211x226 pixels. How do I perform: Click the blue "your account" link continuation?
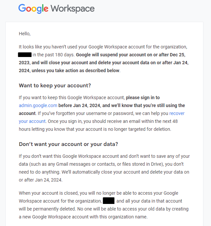click(x=32, y=121)
